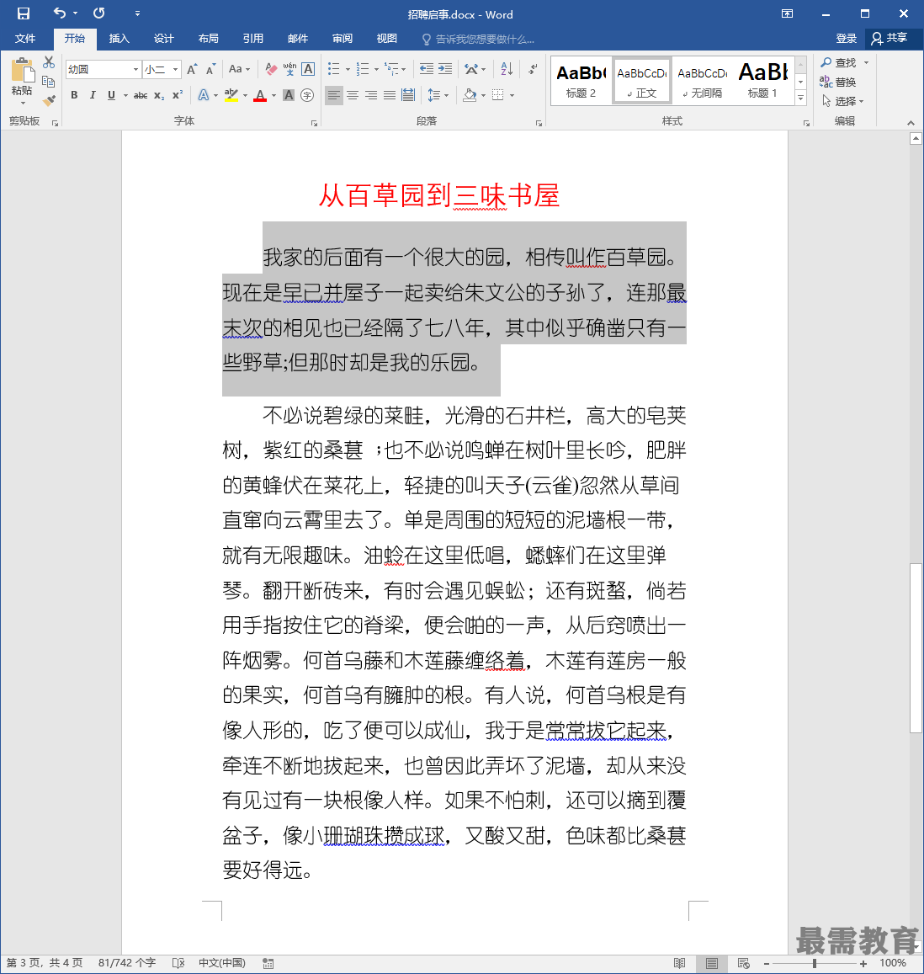Justify the paragraph text
924x974 pixels.
point(390,95)
